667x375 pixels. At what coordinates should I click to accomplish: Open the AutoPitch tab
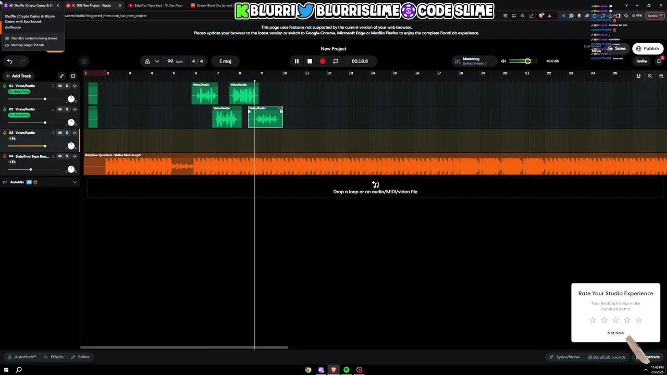coord(22,357)
